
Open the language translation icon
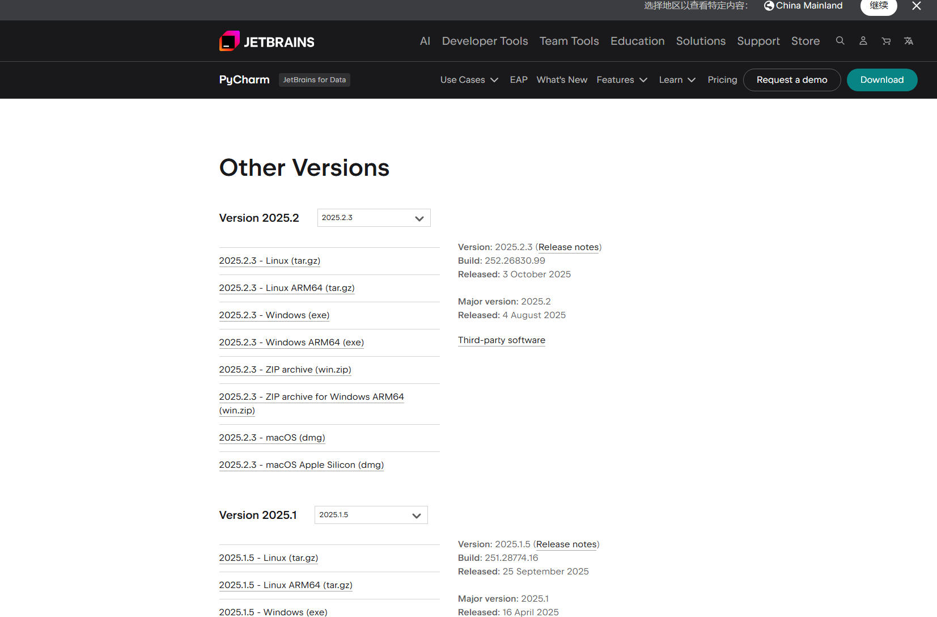[909, 41]
